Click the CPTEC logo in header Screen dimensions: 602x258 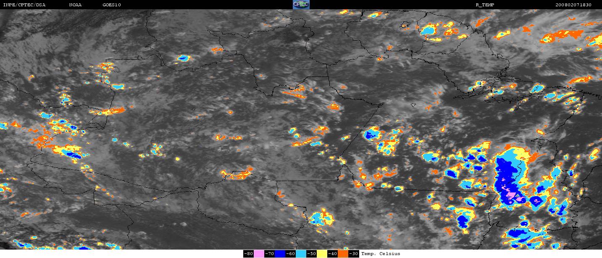(x=301, y=5)
